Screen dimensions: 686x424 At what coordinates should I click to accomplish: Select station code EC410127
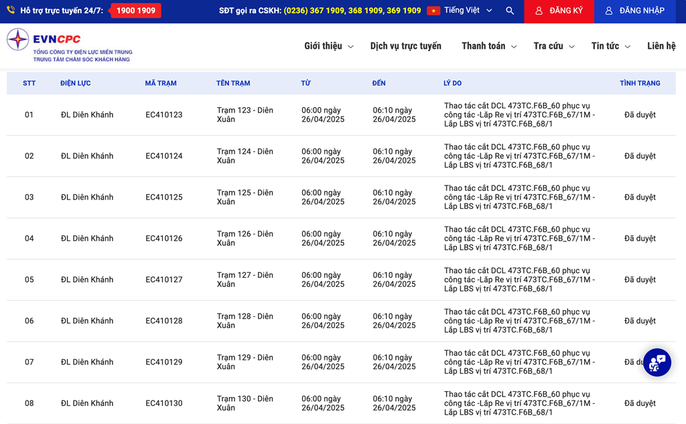tap(164, 279)
